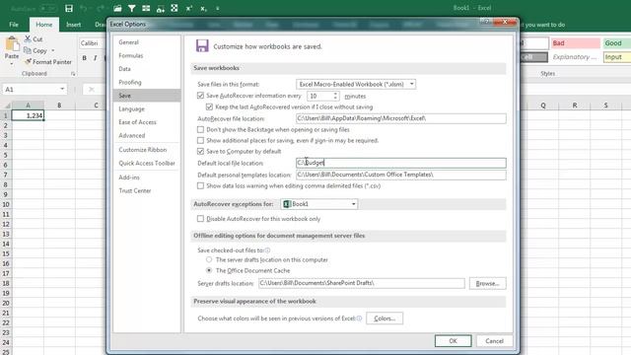Click the Format Painter brush
Viewport: 631px width, 355px height.
coord(28,62)
